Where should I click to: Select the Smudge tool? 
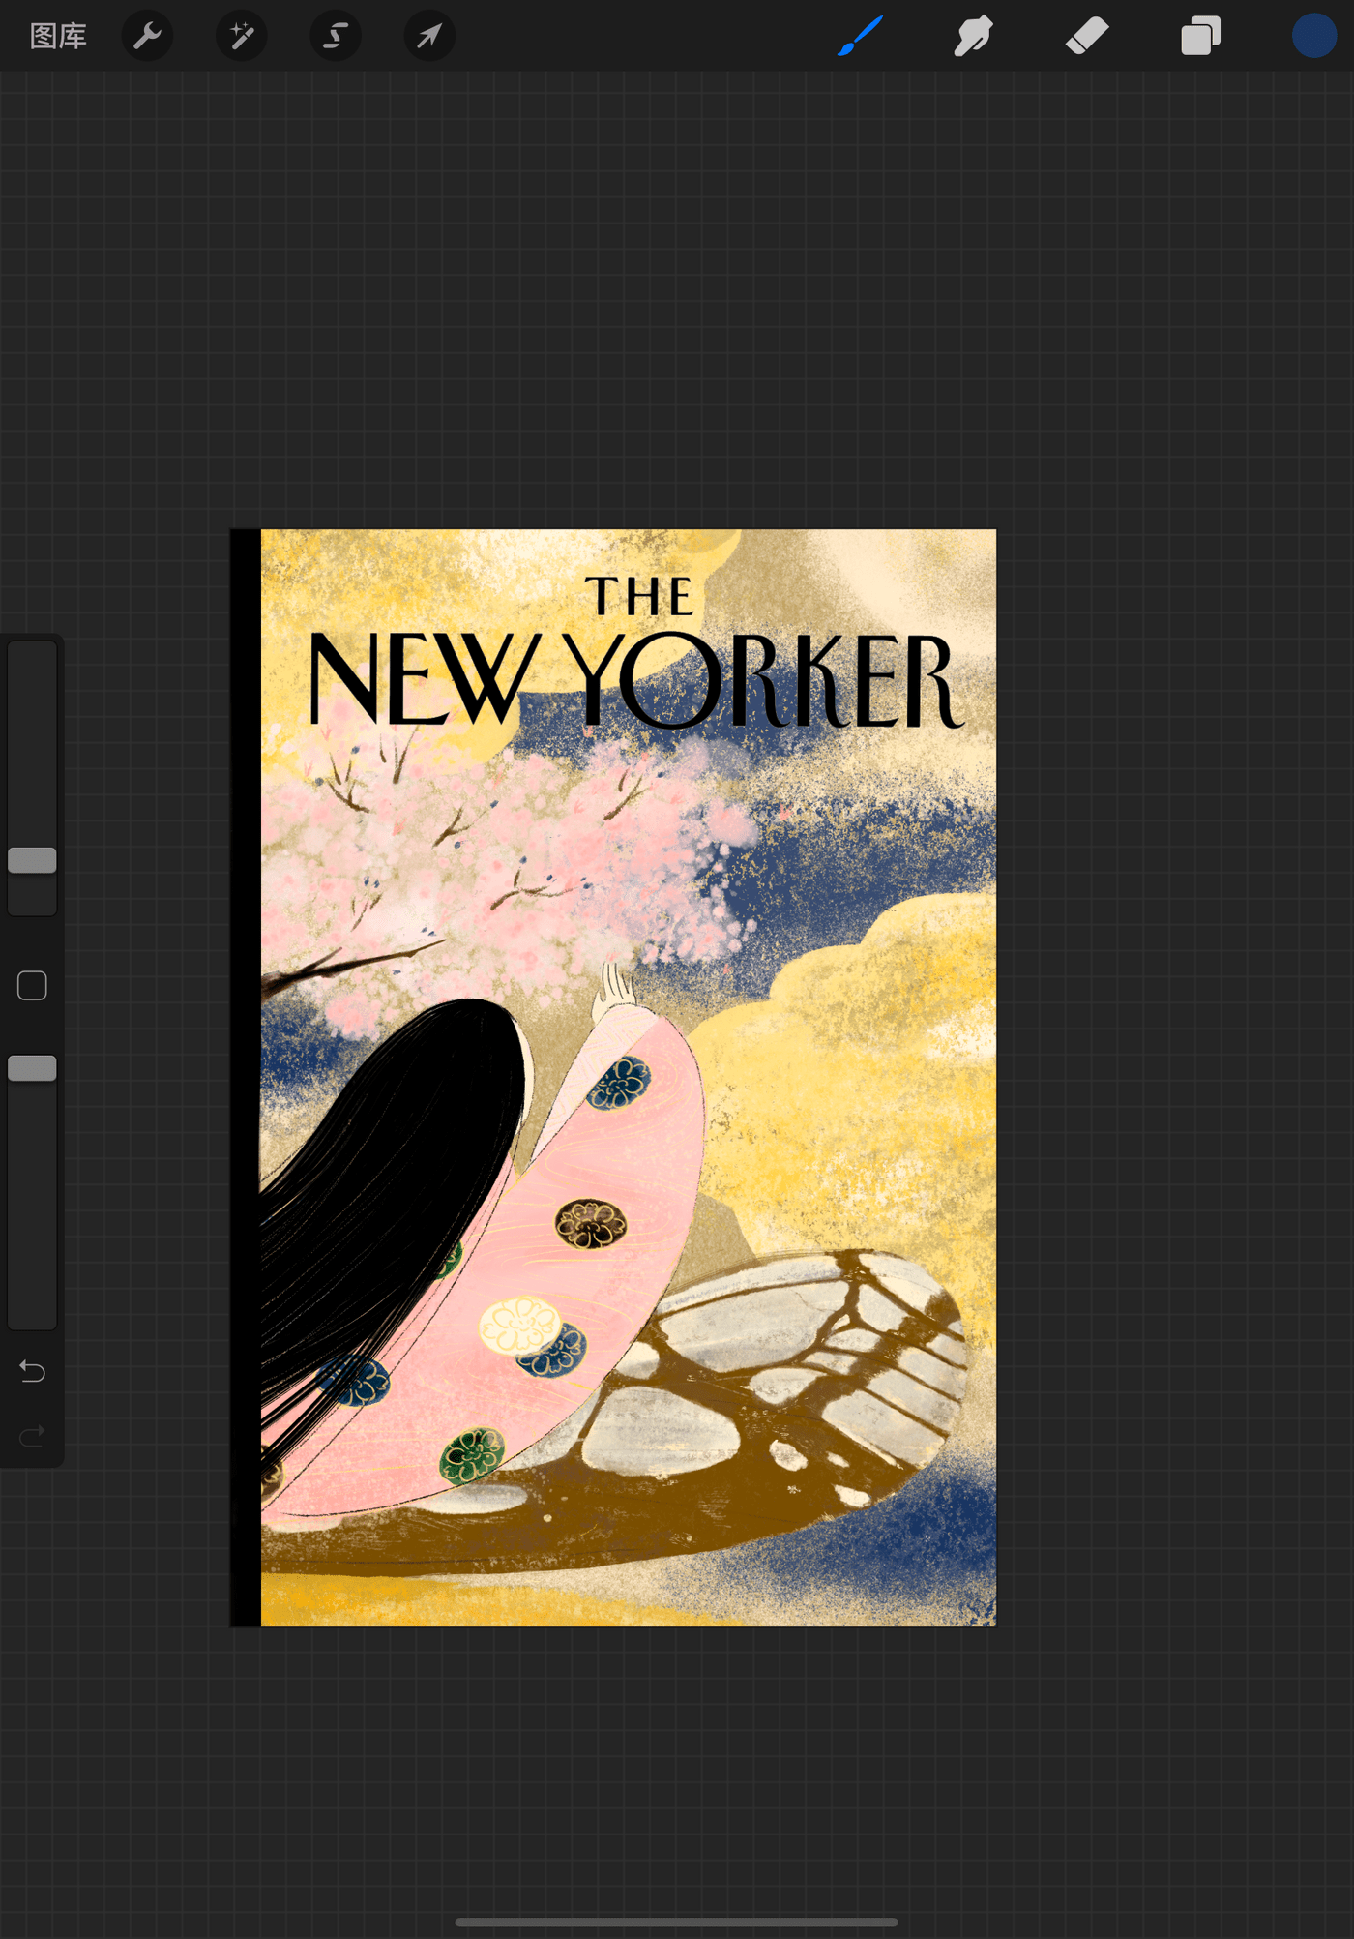973,36
